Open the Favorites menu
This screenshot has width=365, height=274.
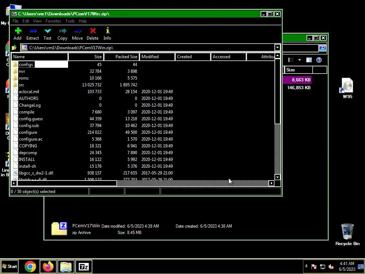53,21
